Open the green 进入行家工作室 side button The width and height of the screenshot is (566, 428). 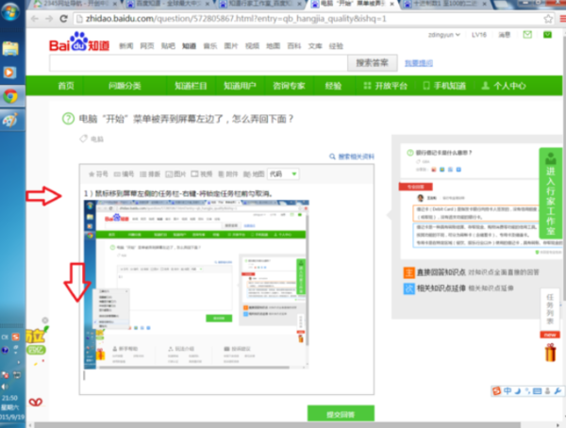(551, 193)
